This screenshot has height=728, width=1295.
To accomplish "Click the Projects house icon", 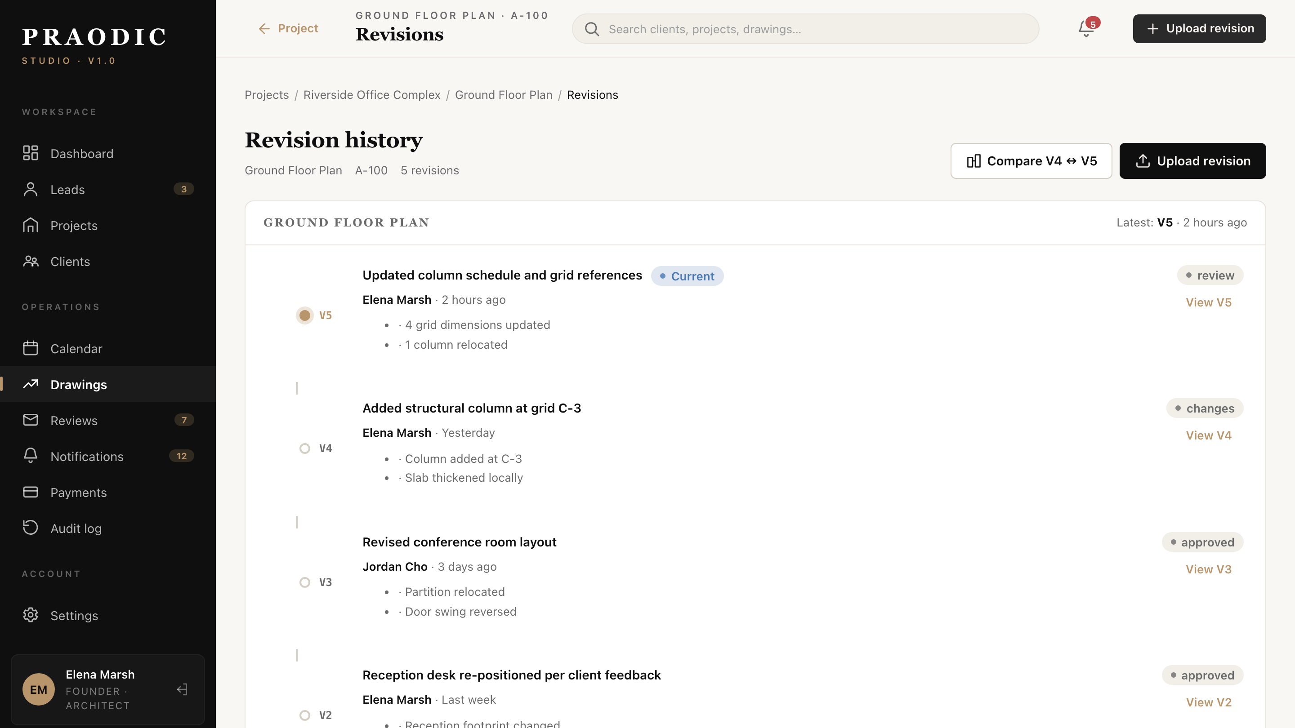I will coord(30,225).
